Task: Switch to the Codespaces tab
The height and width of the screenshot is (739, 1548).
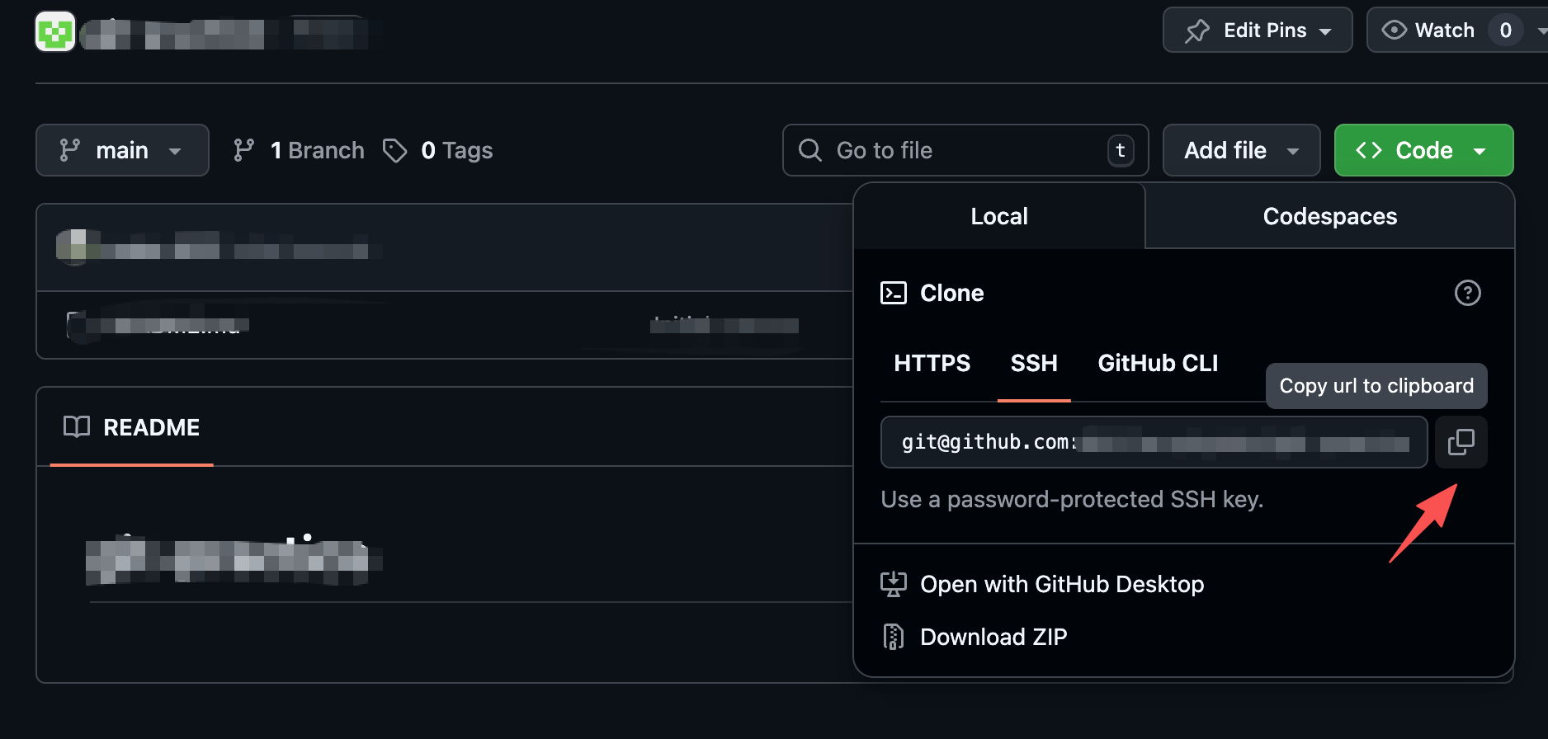Action: [x=1329, y=217]
